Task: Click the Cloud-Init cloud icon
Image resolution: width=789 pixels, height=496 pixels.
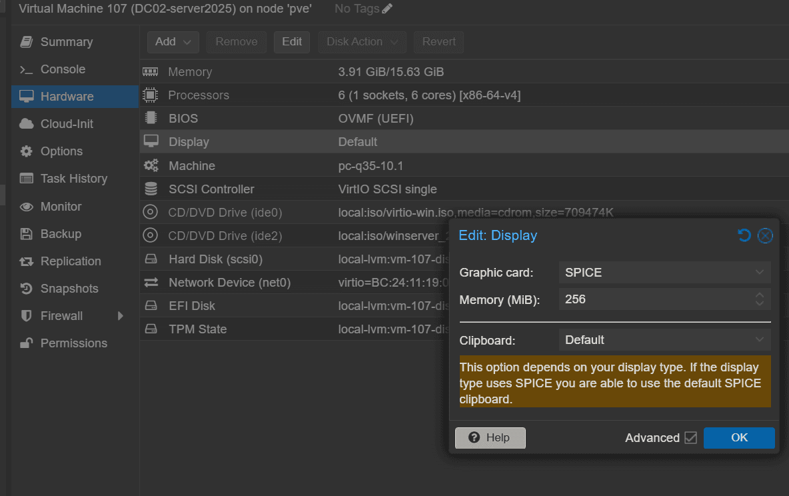Action: pos(26,124)
